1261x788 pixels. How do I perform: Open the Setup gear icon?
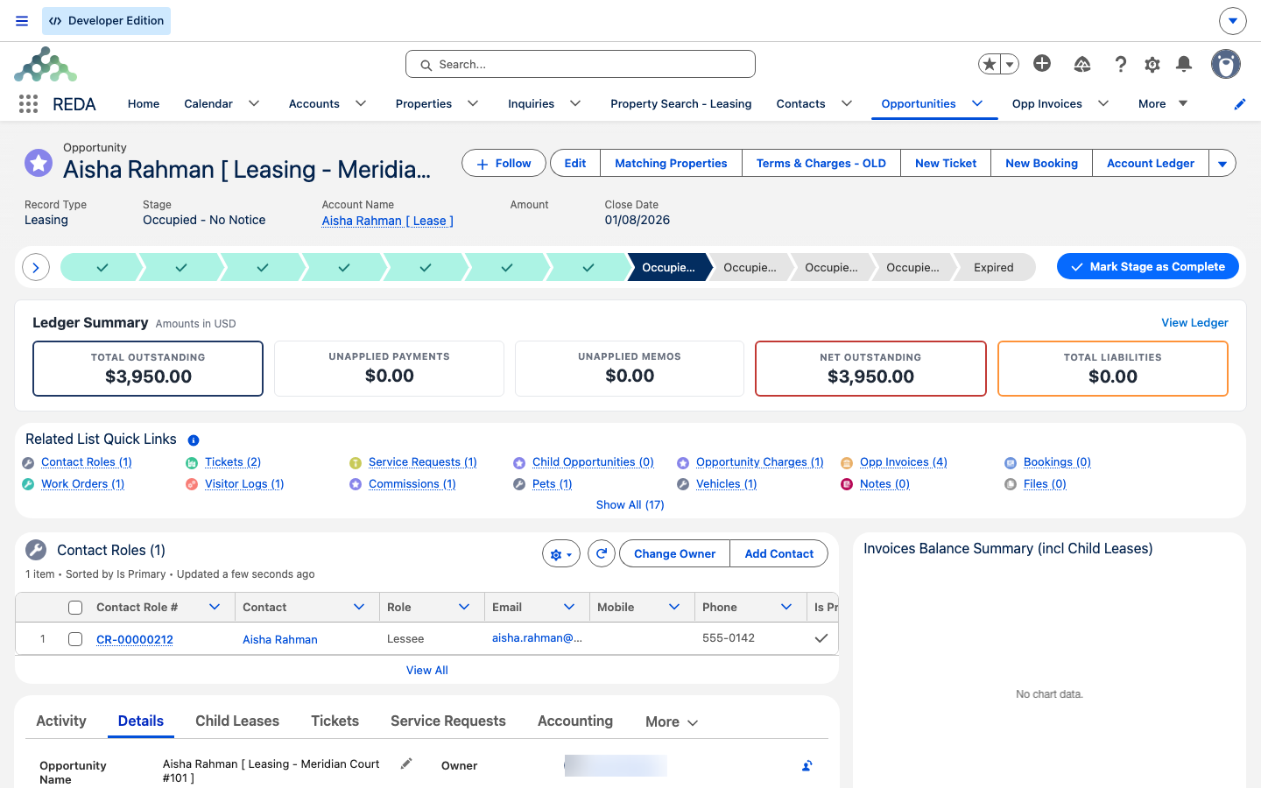coord(1152,64)
